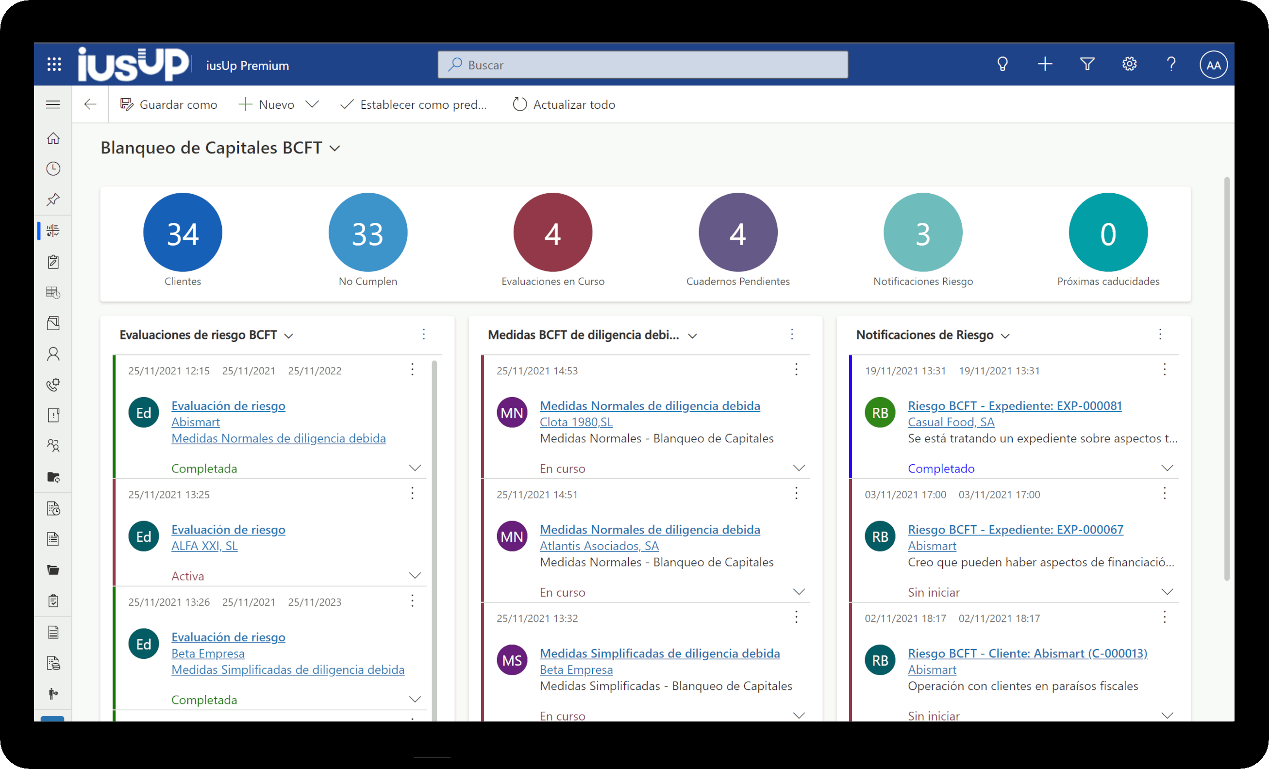Open Medidas Simplificadas de diligencia debida under MS
This screenshot has height=769, width=1269.
[660, 653]
